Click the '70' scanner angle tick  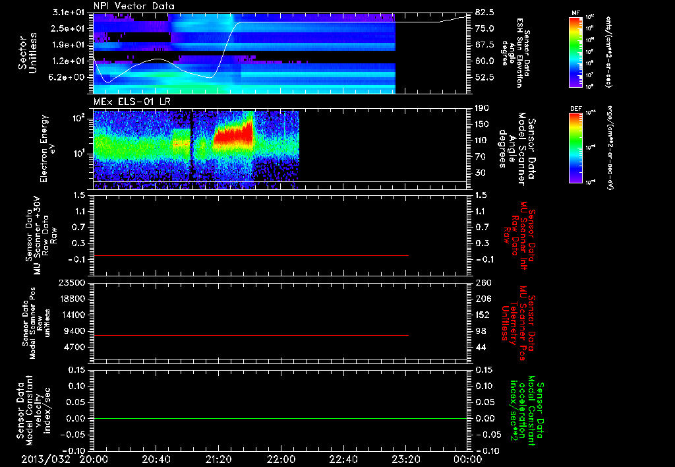[x=480, y=156]
